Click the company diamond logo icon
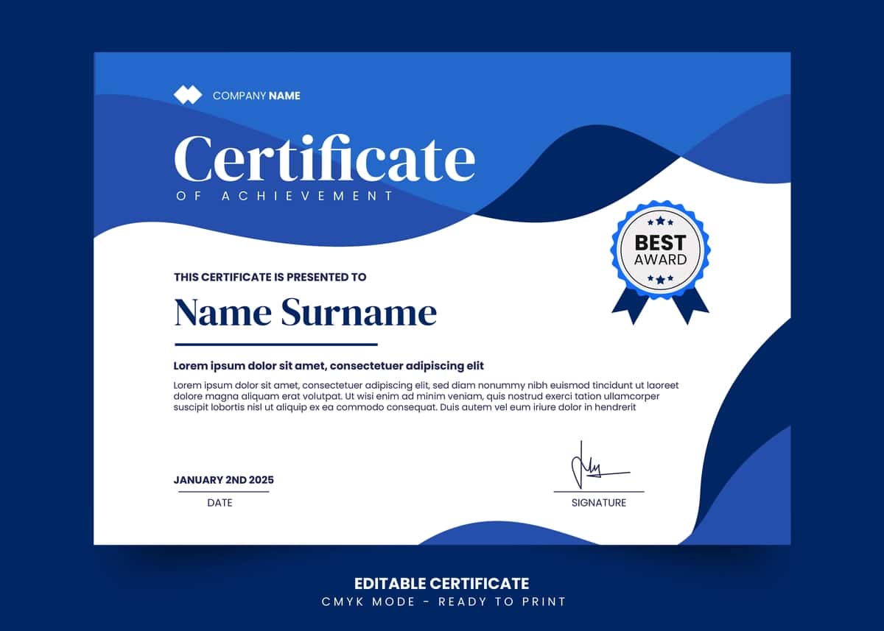 click(x=187, y=95)
